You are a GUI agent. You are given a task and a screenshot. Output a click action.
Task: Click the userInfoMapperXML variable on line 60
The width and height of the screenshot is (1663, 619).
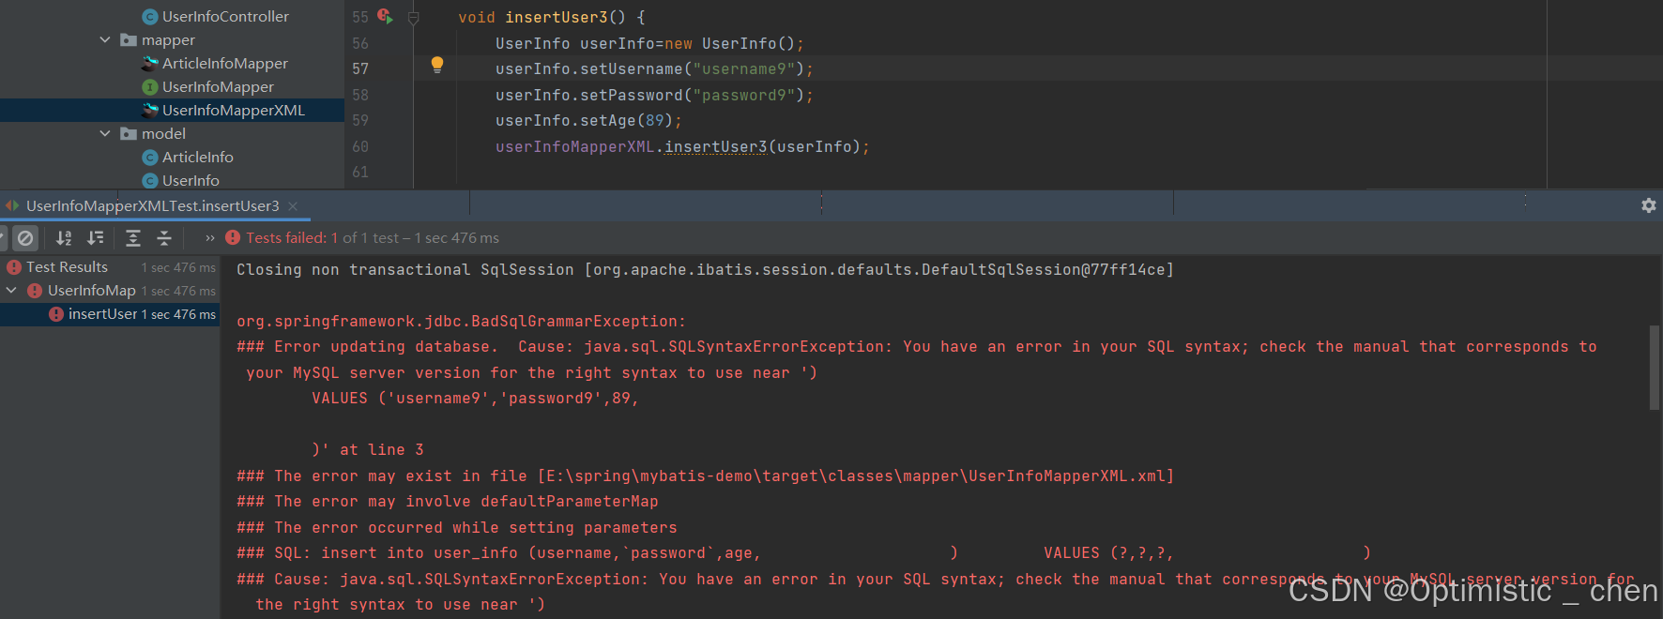[x=575, y=147]
